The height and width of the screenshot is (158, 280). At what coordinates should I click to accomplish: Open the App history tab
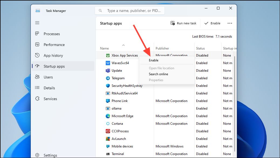coord(63,55)
